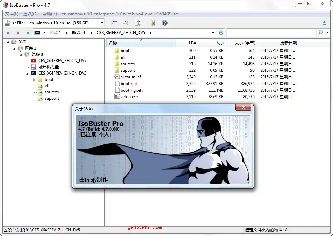This screenshot has height=236, width=333.
Task: Select the bootmgr.efi file icon
Action: coord(117,90)
